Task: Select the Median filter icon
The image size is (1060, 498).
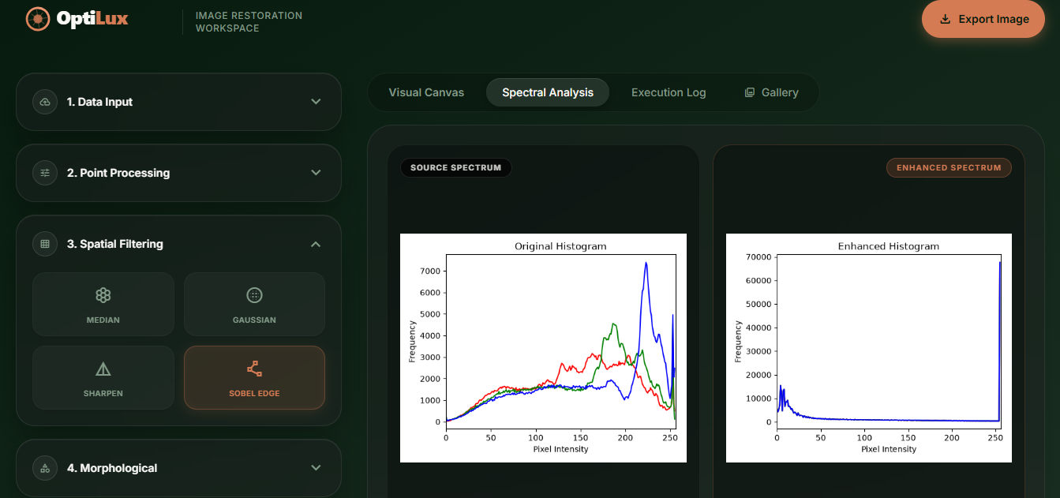Action: (103, 295)
